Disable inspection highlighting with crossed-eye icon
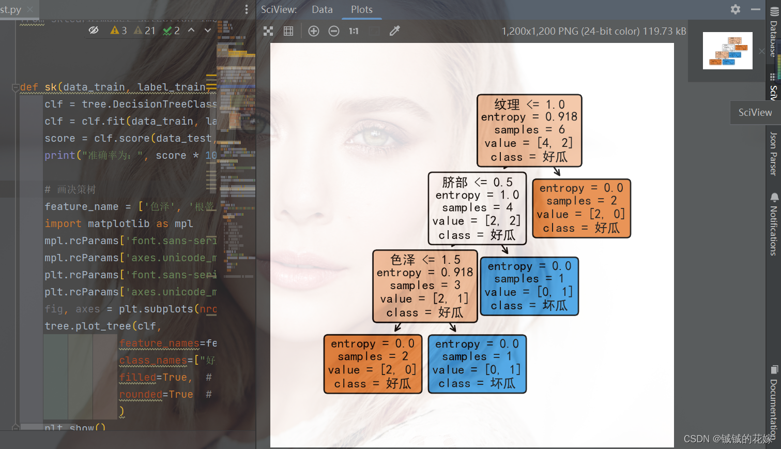 pyautogui.click(x=94, y=30)
